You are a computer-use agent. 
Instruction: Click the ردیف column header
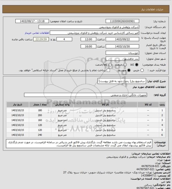click(162, 105)
